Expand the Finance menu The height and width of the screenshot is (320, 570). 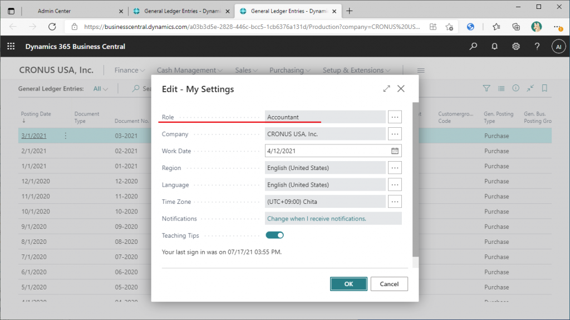130,70
